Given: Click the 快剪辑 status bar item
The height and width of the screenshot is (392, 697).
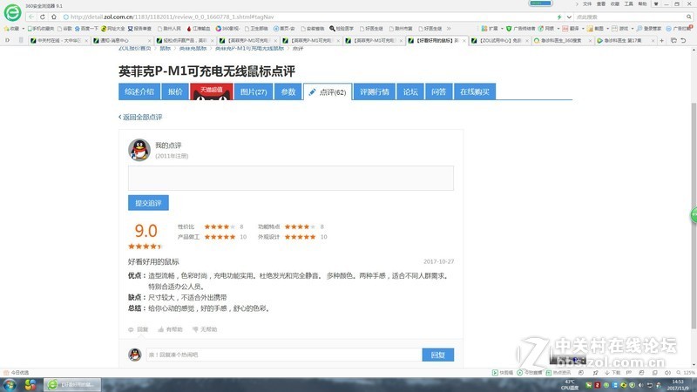Looking at the screenshot, I should pyautogui.click(x=503, y=373).
